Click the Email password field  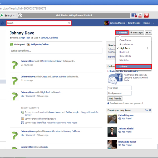(x=119, y=93)
